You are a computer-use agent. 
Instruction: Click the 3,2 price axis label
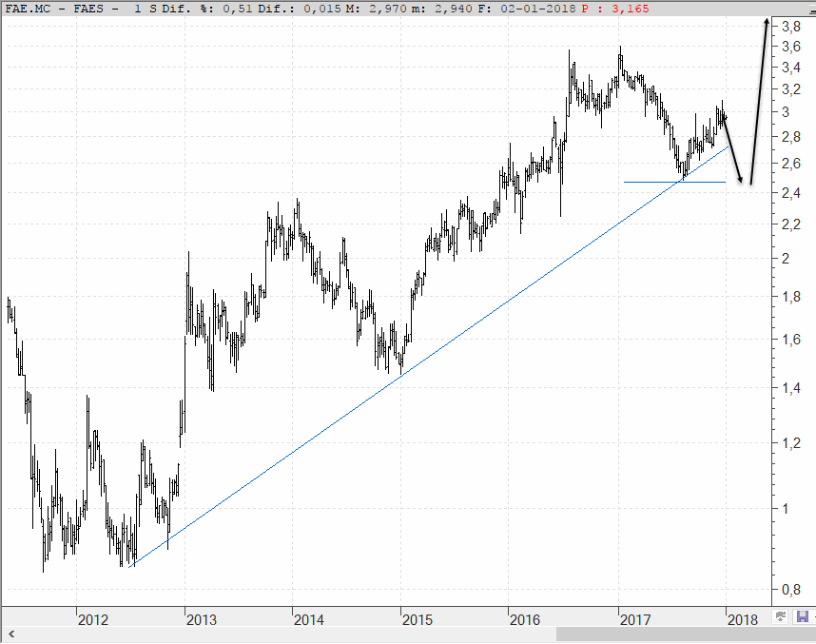(x=791, y=89)
